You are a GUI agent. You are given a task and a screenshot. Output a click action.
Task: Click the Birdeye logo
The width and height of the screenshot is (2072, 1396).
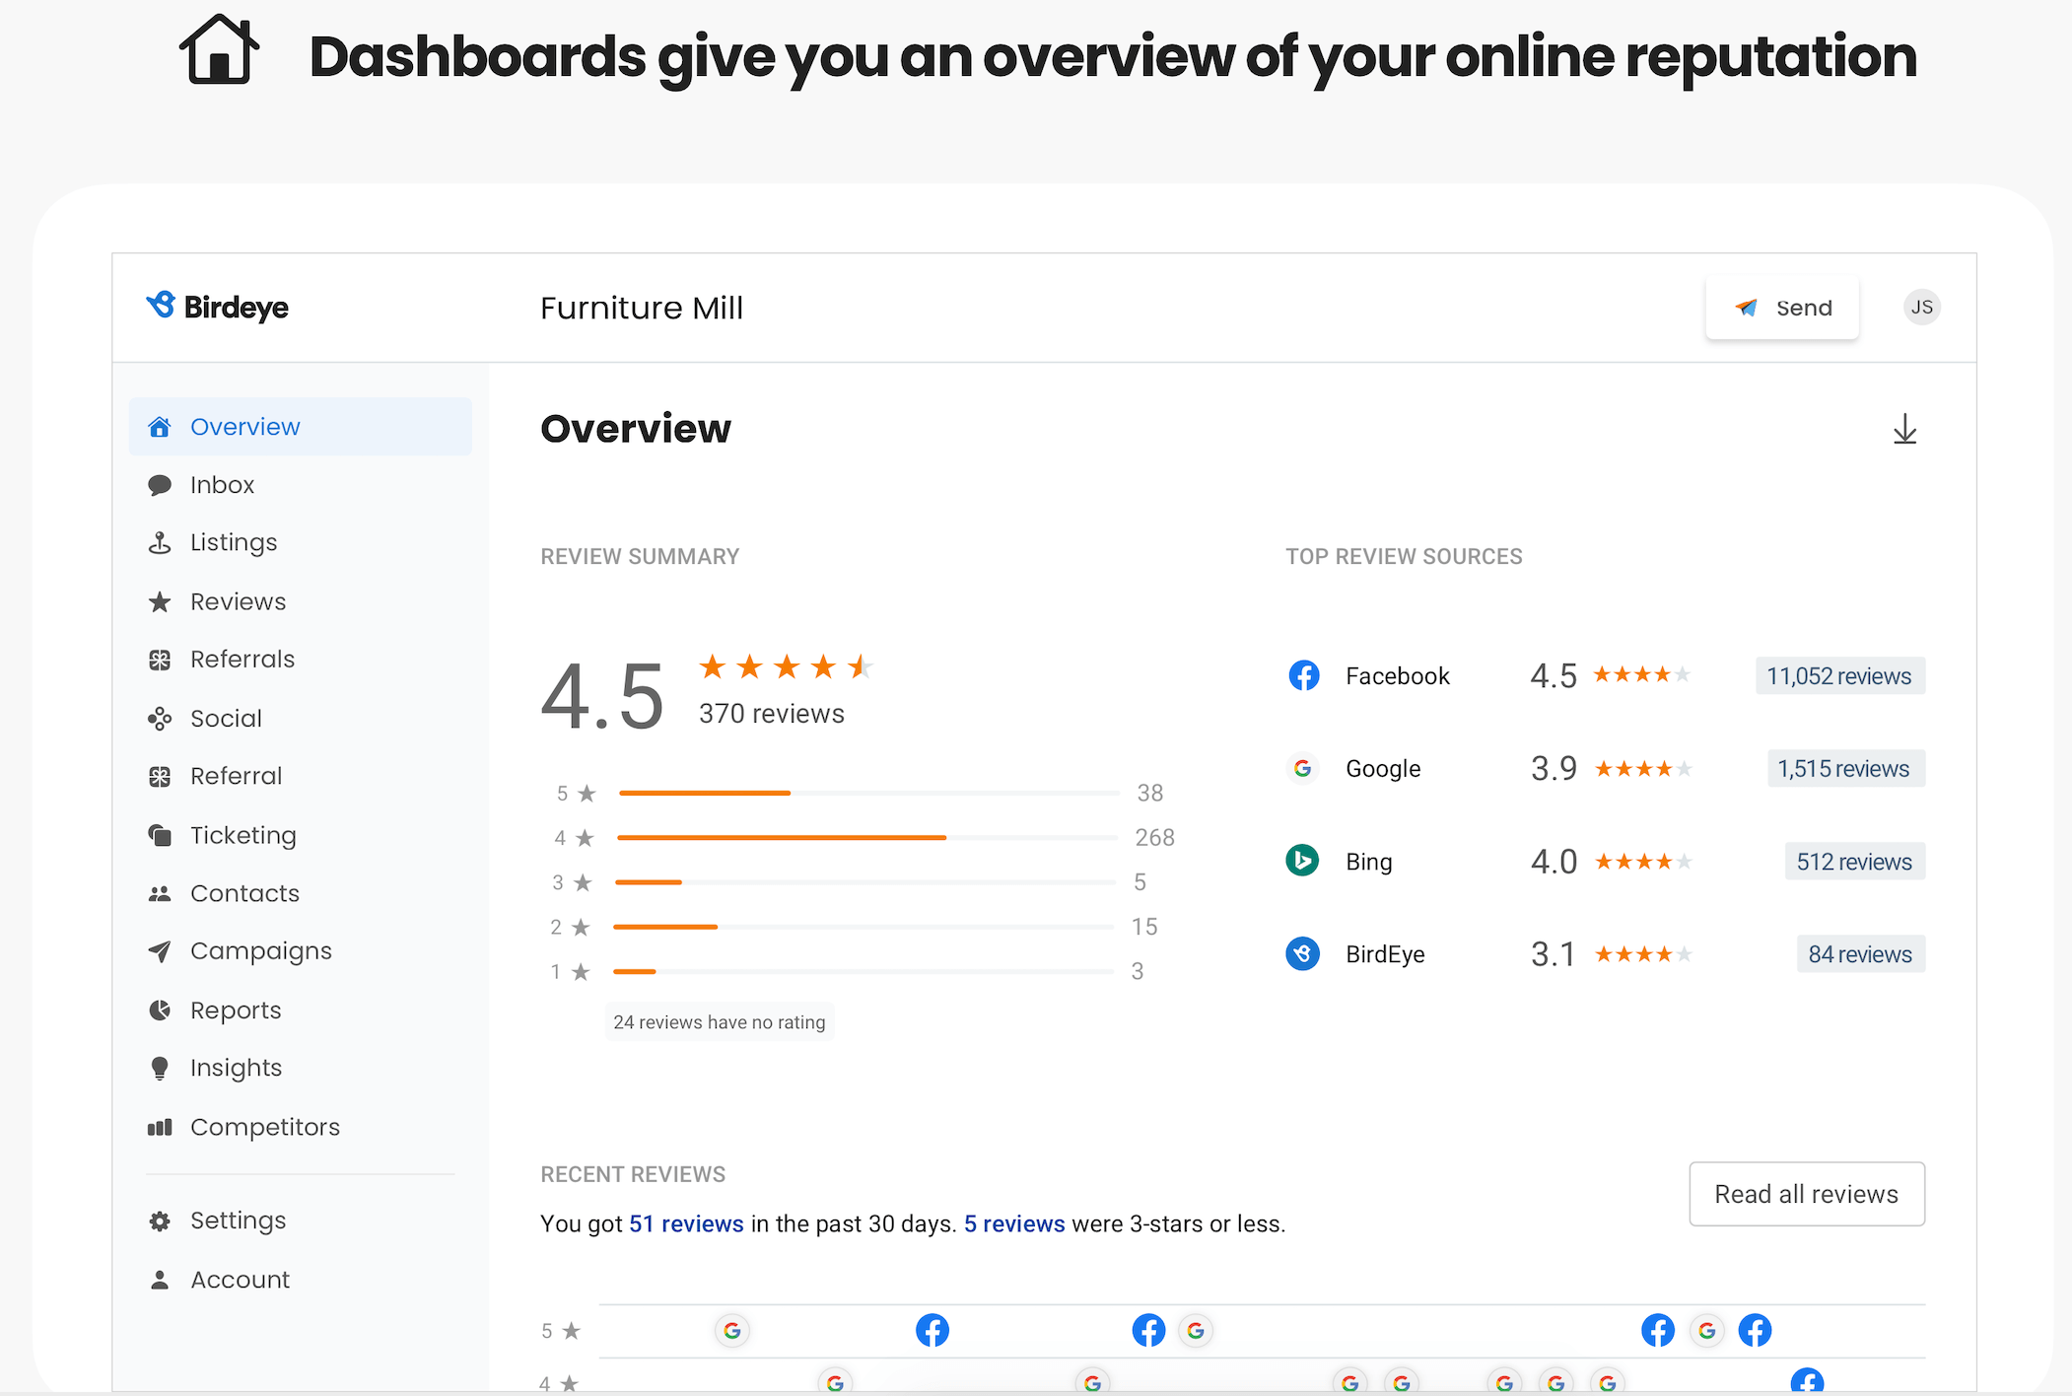(x=217, y=307)
